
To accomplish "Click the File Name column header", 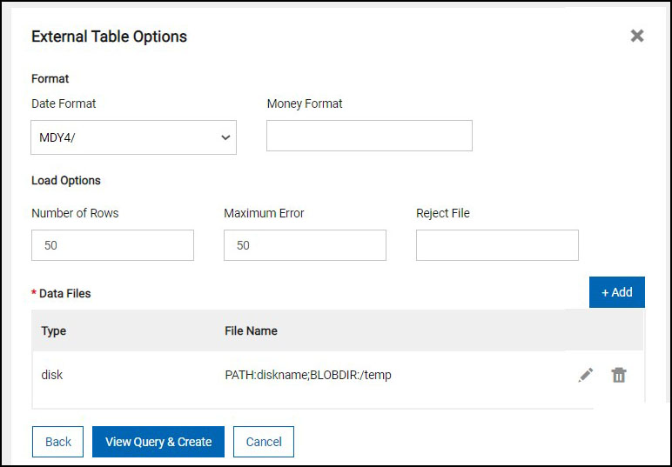I will click(251, 330).
